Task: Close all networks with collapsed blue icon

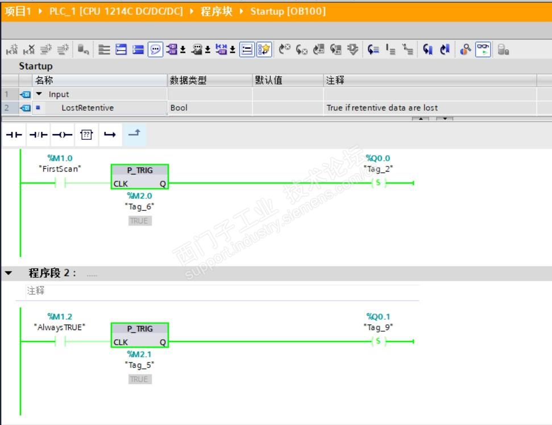Action: tap(138, 49)
